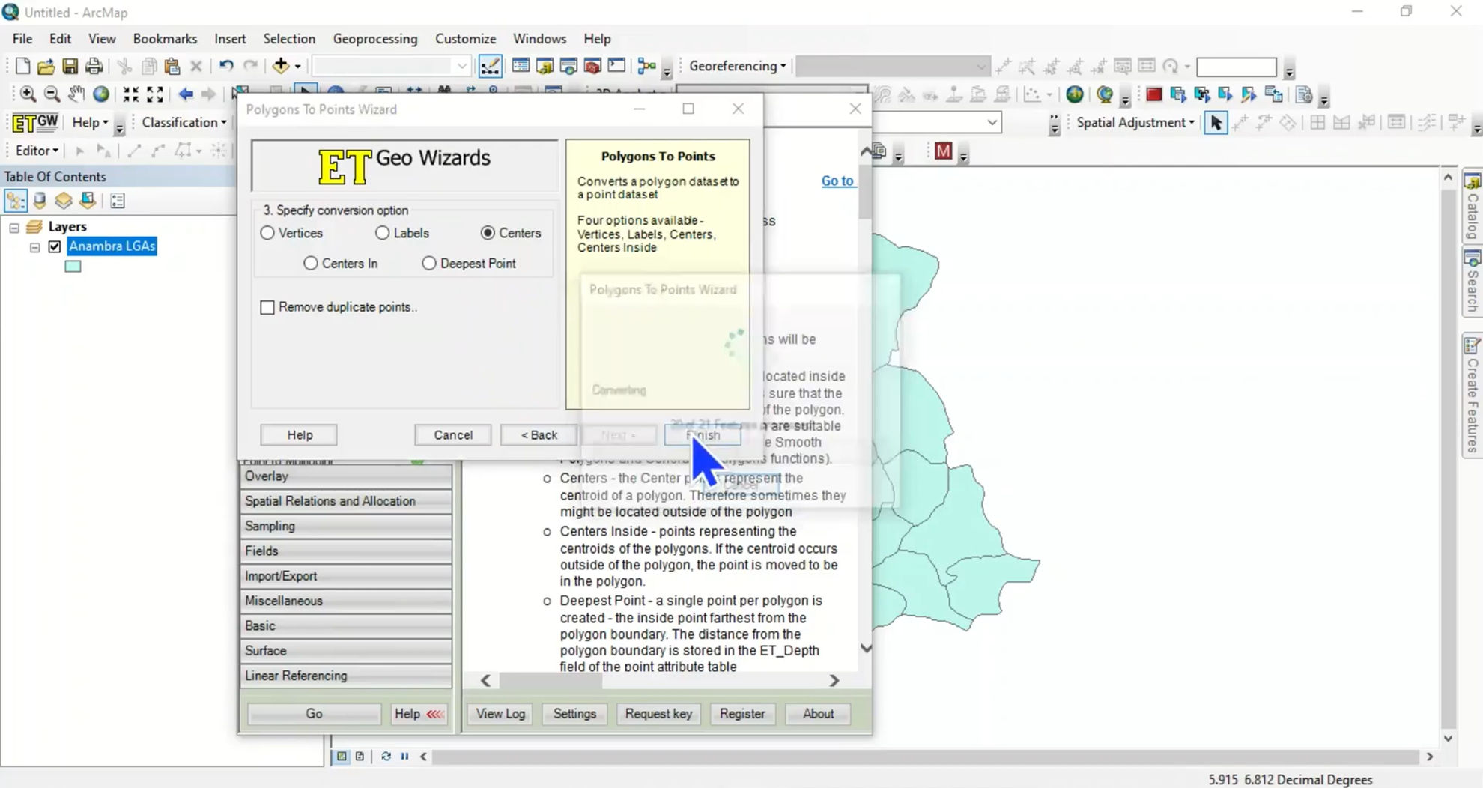The height and width of the screenshot is (788, 1483).
Task: Click the red square stop icon
Action: tap(1153, 94)
